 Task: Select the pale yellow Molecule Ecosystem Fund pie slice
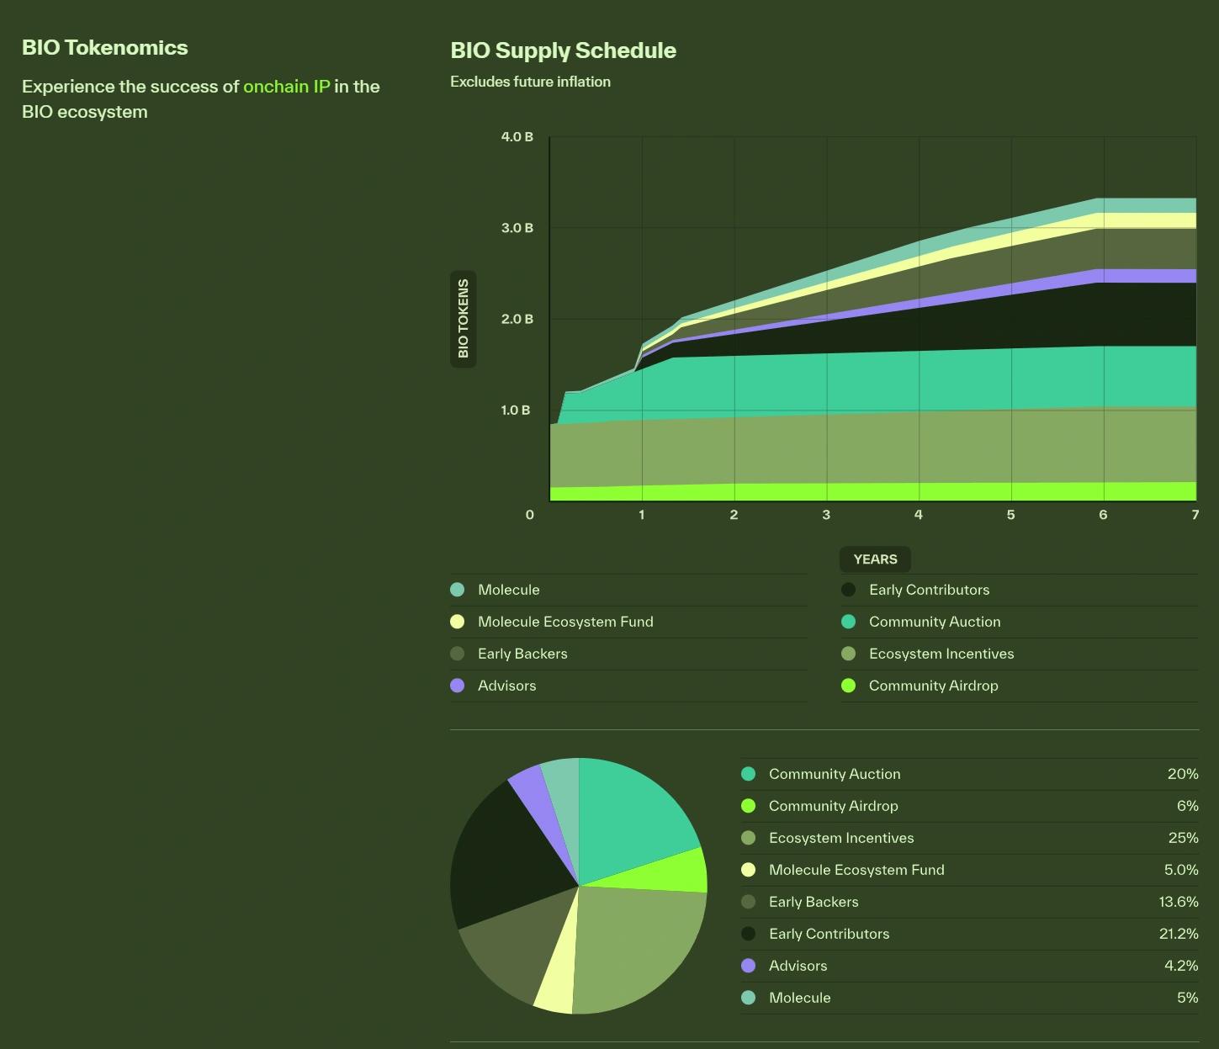coord(559,967)
